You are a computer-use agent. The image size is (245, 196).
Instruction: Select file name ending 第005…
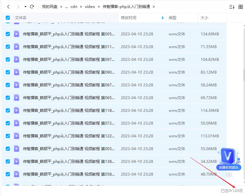69,34
